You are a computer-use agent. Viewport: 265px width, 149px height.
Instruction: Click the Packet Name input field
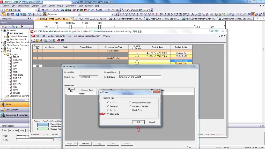click(x=140, y=77)
